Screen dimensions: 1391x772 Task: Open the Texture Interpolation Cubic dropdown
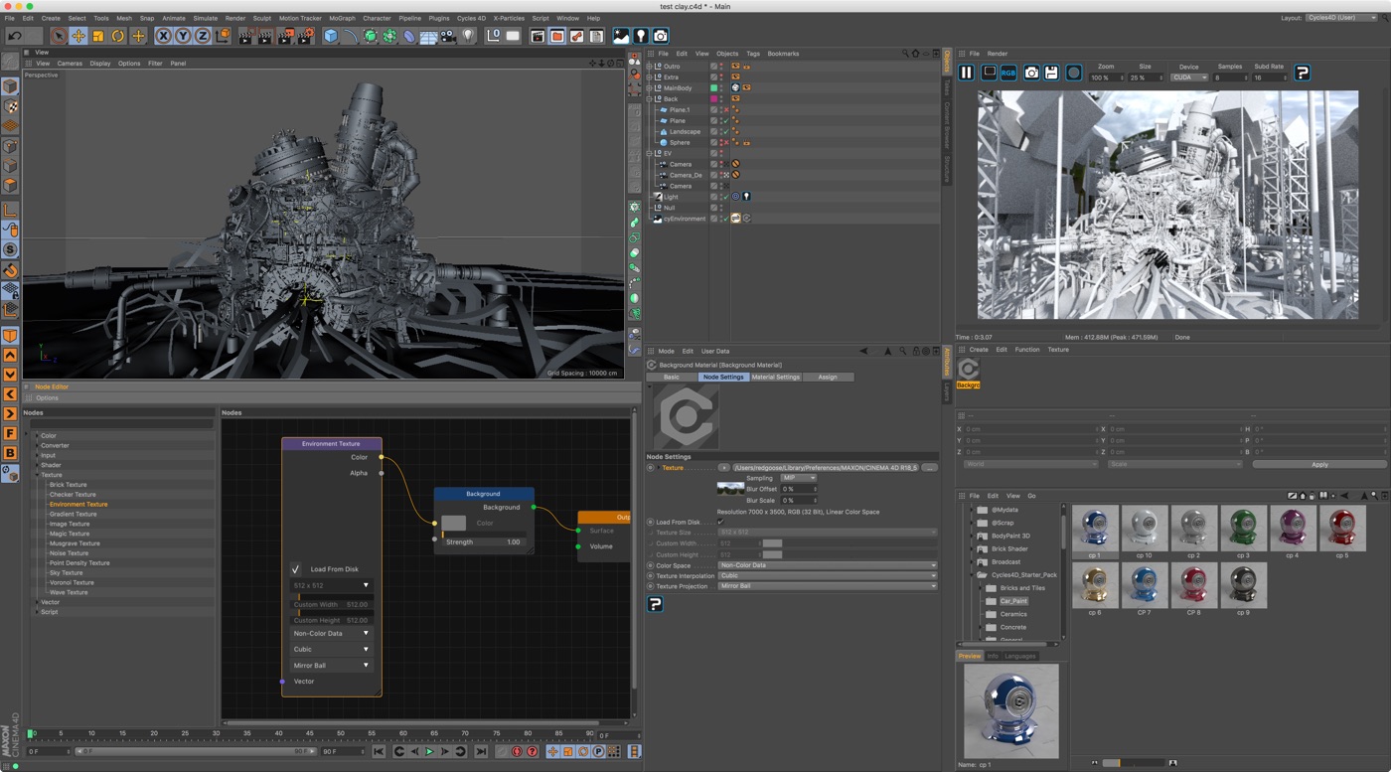tap(828, 576)
